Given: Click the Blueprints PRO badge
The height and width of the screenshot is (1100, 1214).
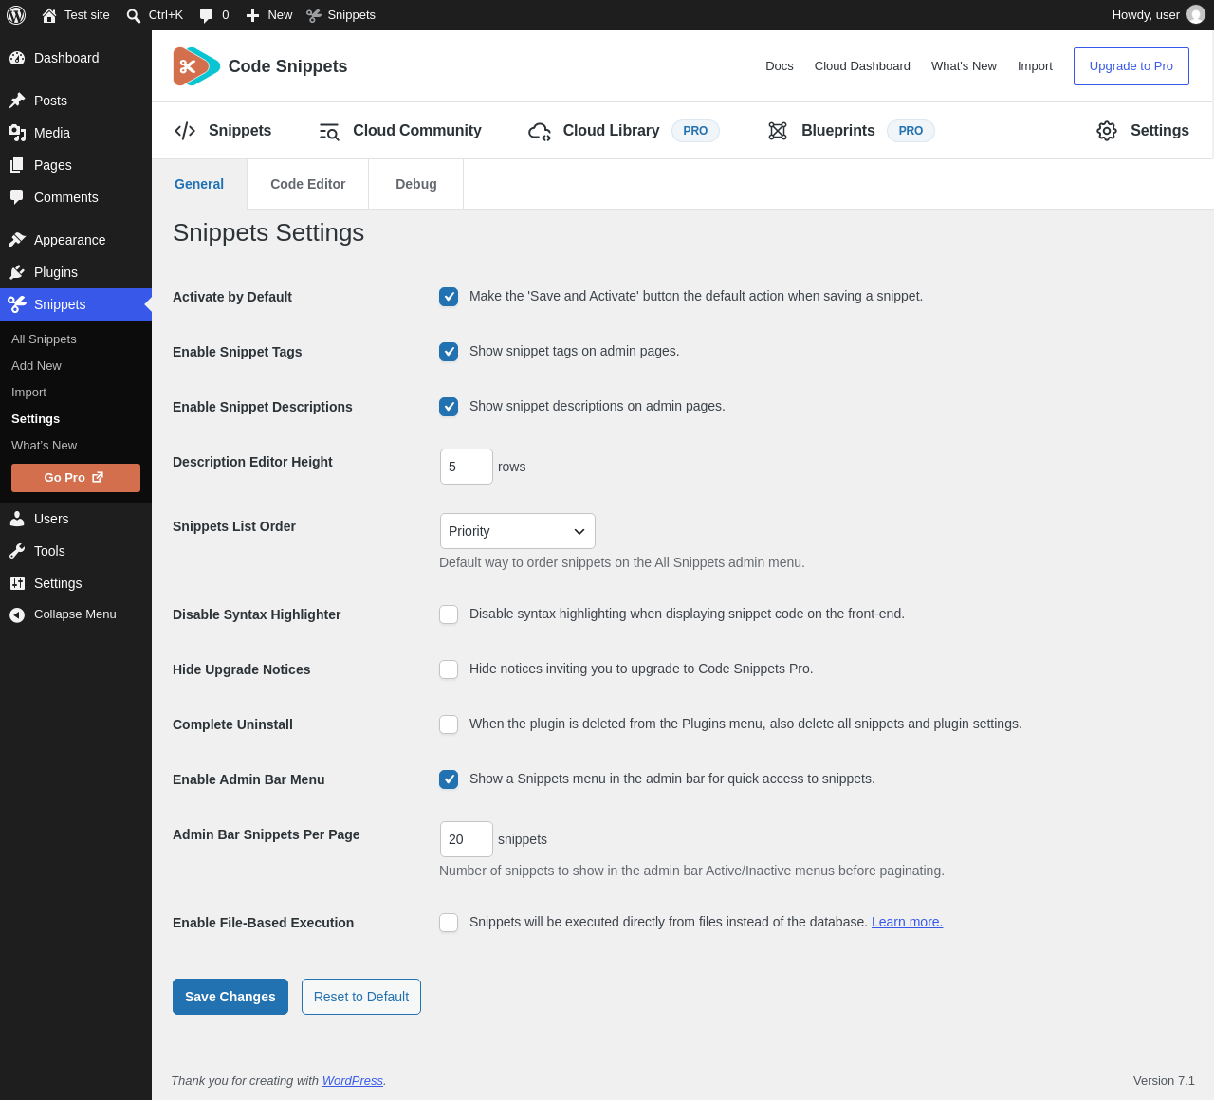Looking at the screenshot, I should coord(910,131).
